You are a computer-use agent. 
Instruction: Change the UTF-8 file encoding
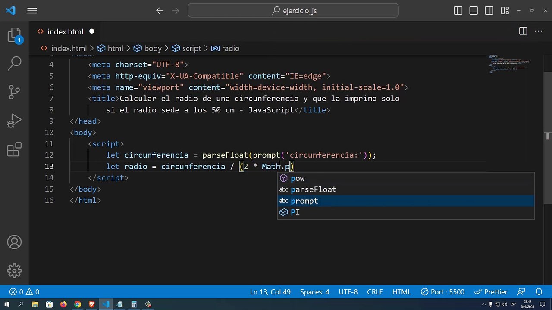click(348, 292)
